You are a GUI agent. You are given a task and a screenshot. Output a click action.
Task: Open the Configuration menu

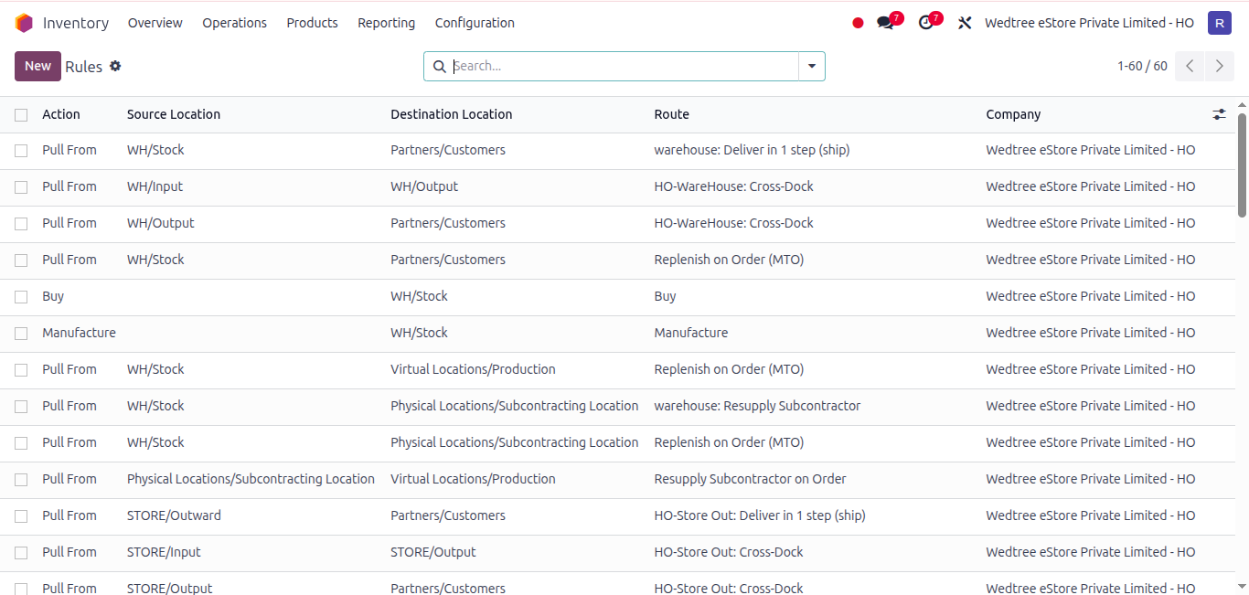[475, 23]
